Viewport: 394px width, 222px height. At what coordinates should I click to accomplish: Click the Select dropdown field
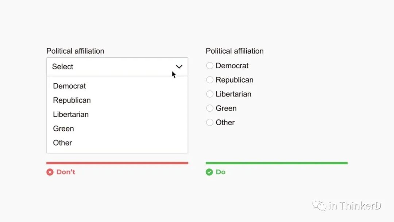pyautogui.click(x=109, y=67)
